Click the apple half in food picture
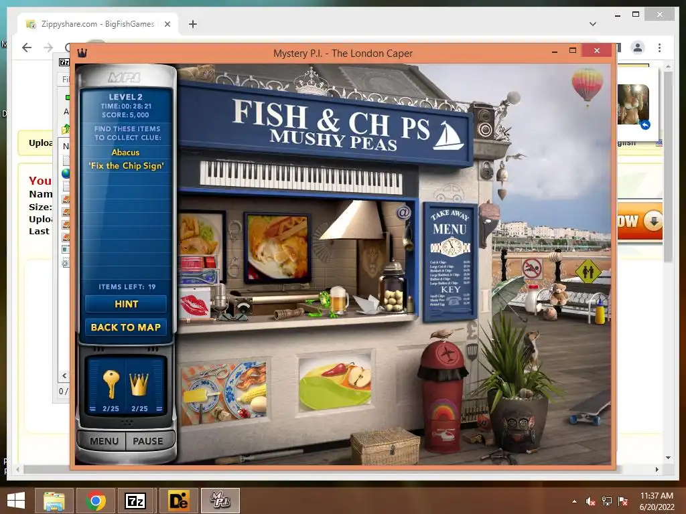The image size is (686, 514). pos(359,377)
